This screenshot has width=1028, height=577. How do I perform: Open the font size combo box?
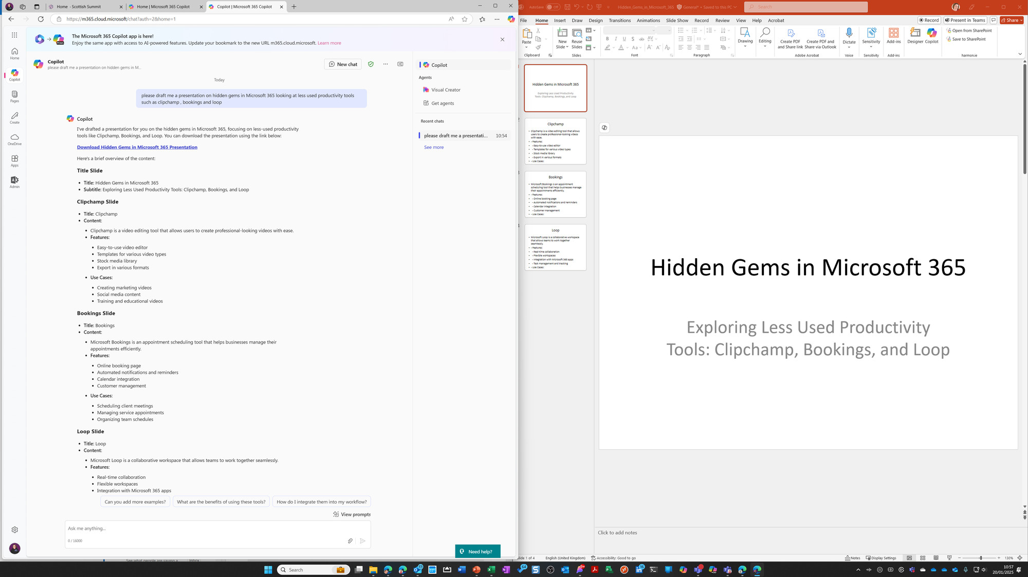[x=664, y=30]
